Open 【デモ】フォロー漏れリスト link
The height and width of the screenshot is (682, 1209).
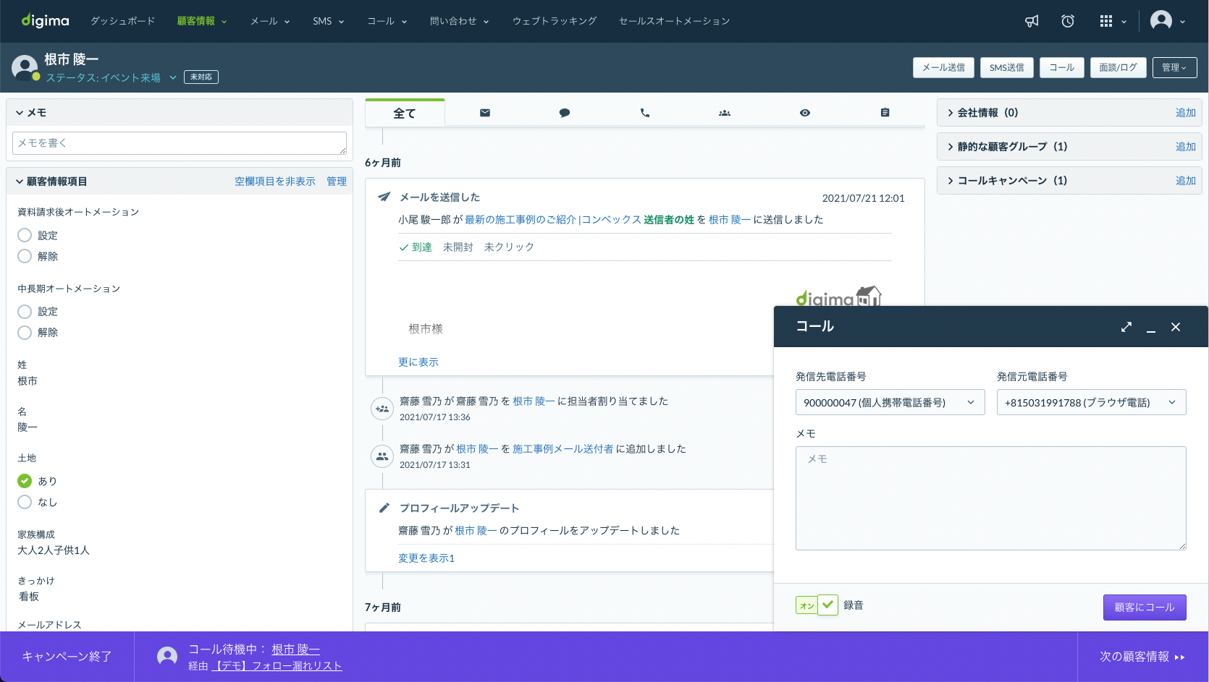pos(277,666)
